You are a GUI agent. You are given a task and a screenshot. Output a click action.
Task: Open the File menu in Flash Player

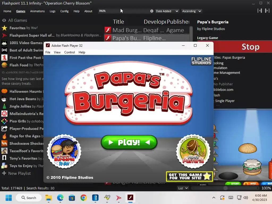(48, 52)
